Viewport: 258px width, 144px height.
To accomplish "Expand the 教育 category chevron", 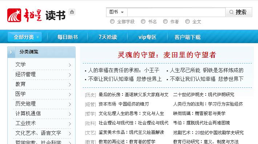I will [x=70, y=85].
